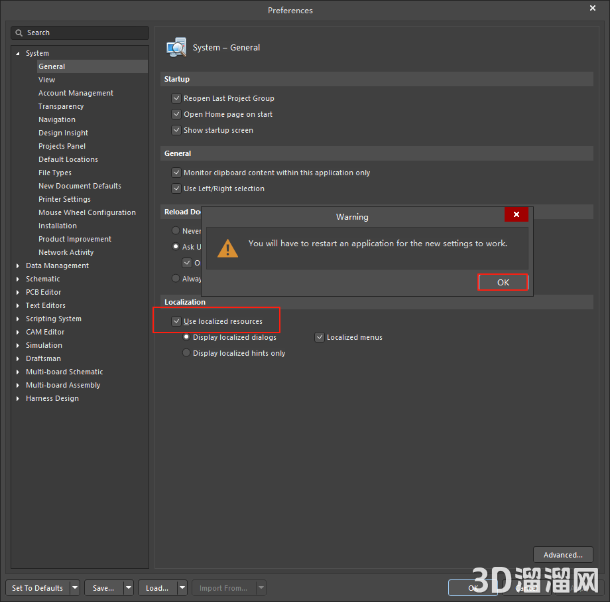Open File Types page

(x=55, y=173)
